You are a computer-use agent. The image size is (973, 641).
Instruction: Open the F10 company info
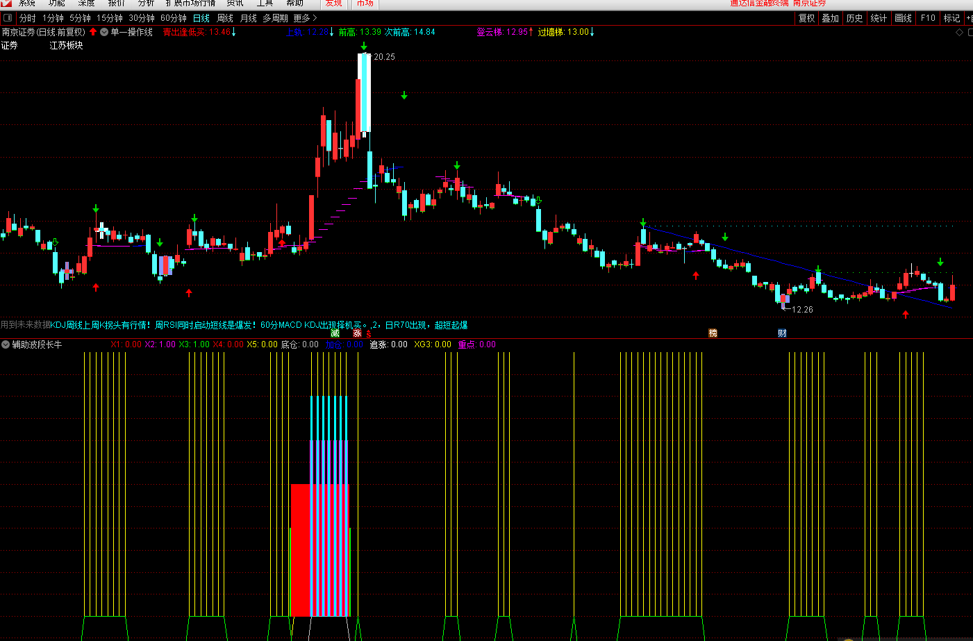[x=928, y=18]
